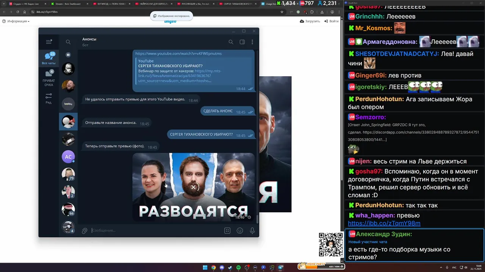
Task: Open the chat with purple AC avatar
Action: (x=68, y=156)
